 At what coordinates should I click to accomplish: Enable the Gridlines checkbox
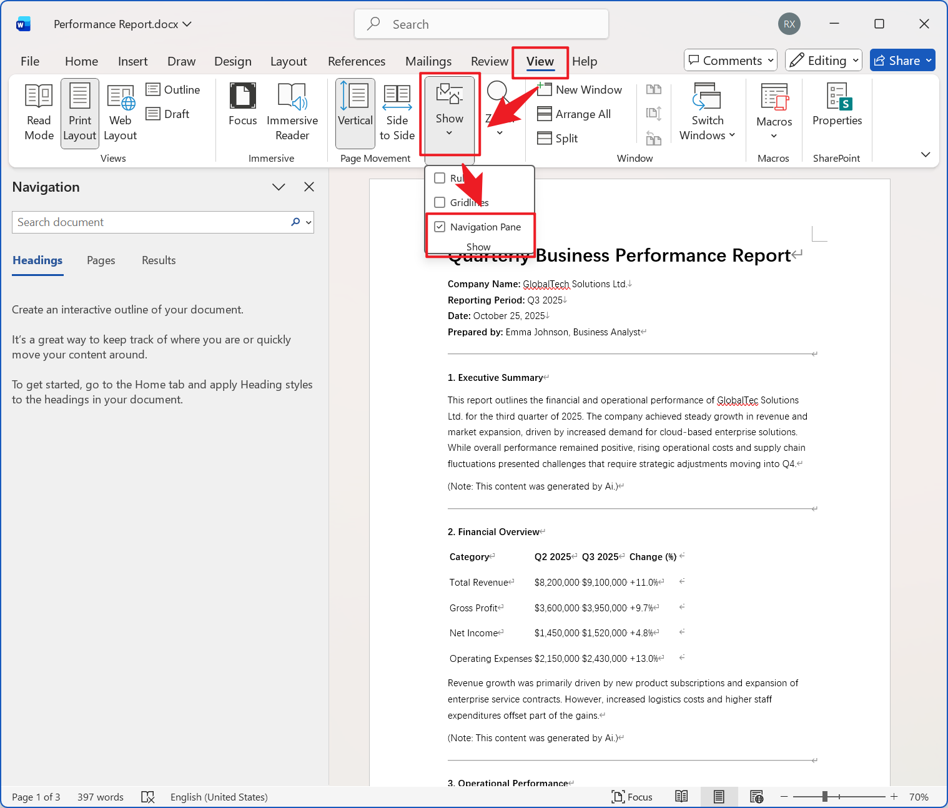440,202
